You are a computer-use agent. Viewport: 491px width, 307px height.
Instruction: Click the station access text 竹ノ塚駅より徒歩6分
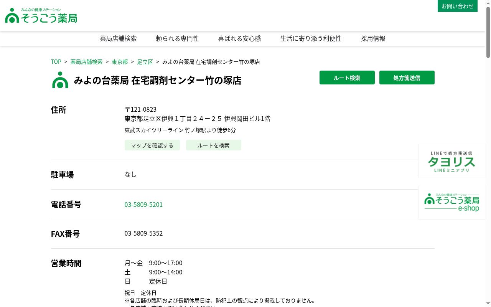(x=210, y=130)
